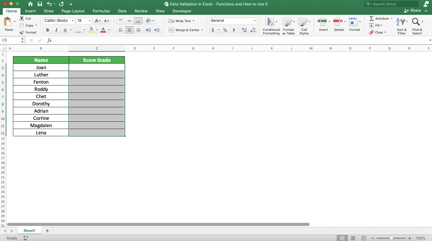Select the Sheet1 tab

tap(30, 231)
